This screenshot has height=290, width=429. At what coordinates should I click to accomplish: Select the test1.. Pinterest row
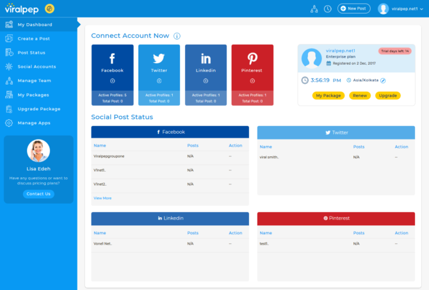pyautogui.click(x=336, y=244)
